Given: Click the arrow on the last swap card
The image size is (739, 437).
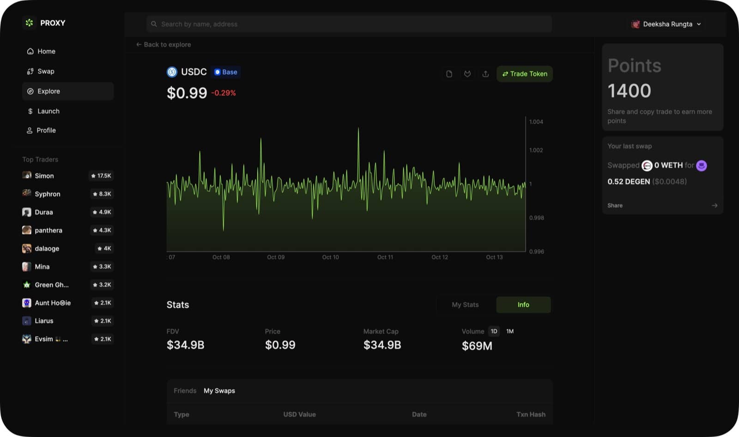Looking at the screenshot, I should [x=715, y=205].
